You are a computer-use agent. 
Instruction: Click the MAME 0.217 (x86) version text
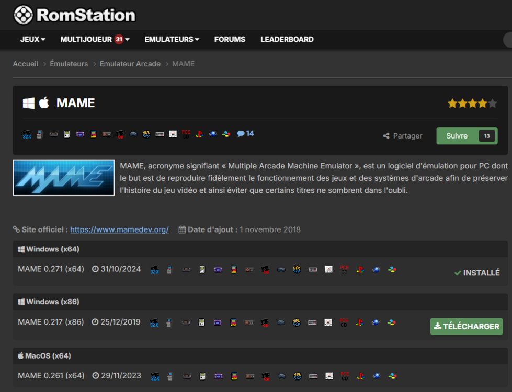pyautogui.click(x=51, y=322)
